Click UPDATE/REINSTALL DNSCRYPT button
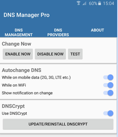 (58, 124)
